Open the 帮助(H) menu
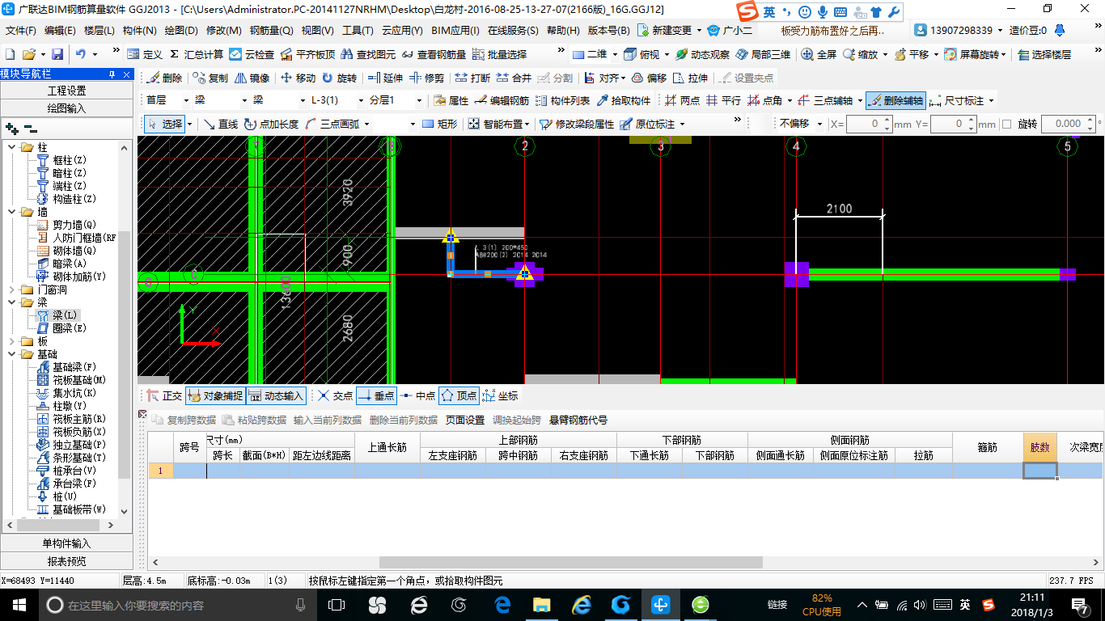 [563, 31]
